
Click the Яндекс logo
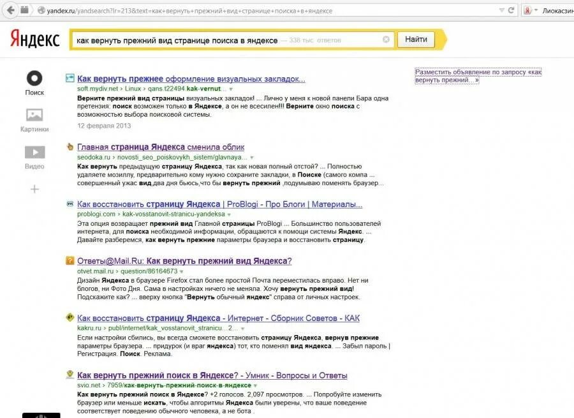(35, 38)
